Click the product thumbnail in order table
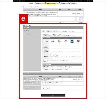Viewport: 106px width, 99px height. [x=25, y=13]
